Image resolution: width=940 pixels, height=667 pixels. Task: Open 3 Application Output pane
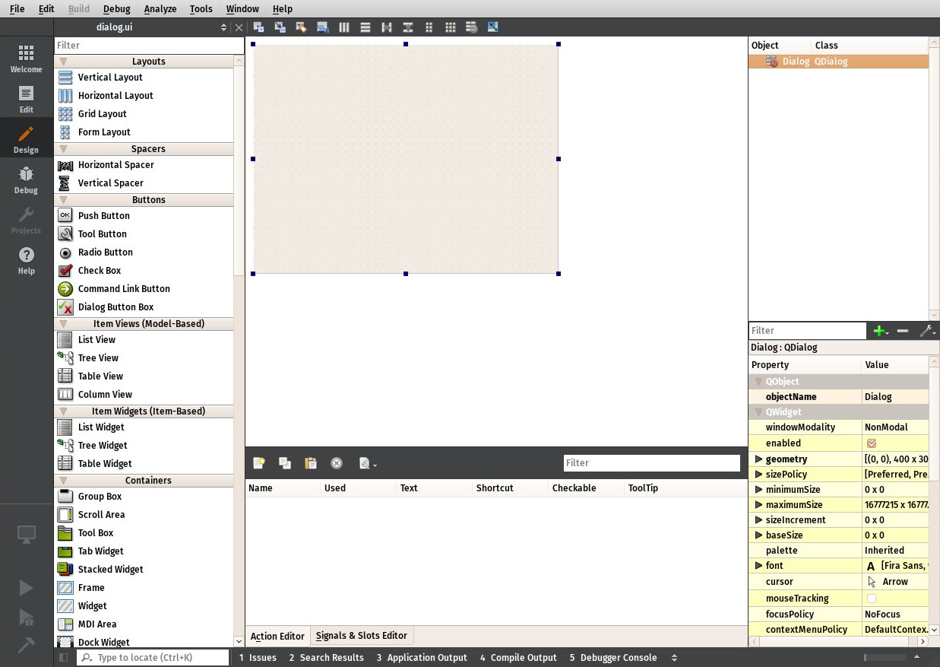421,657
